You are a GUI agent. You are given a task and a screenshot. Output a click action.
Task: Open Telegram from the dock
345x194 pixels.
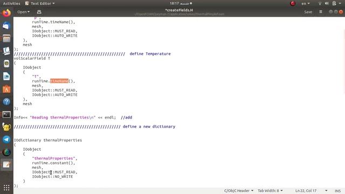(x=6, y=140)
